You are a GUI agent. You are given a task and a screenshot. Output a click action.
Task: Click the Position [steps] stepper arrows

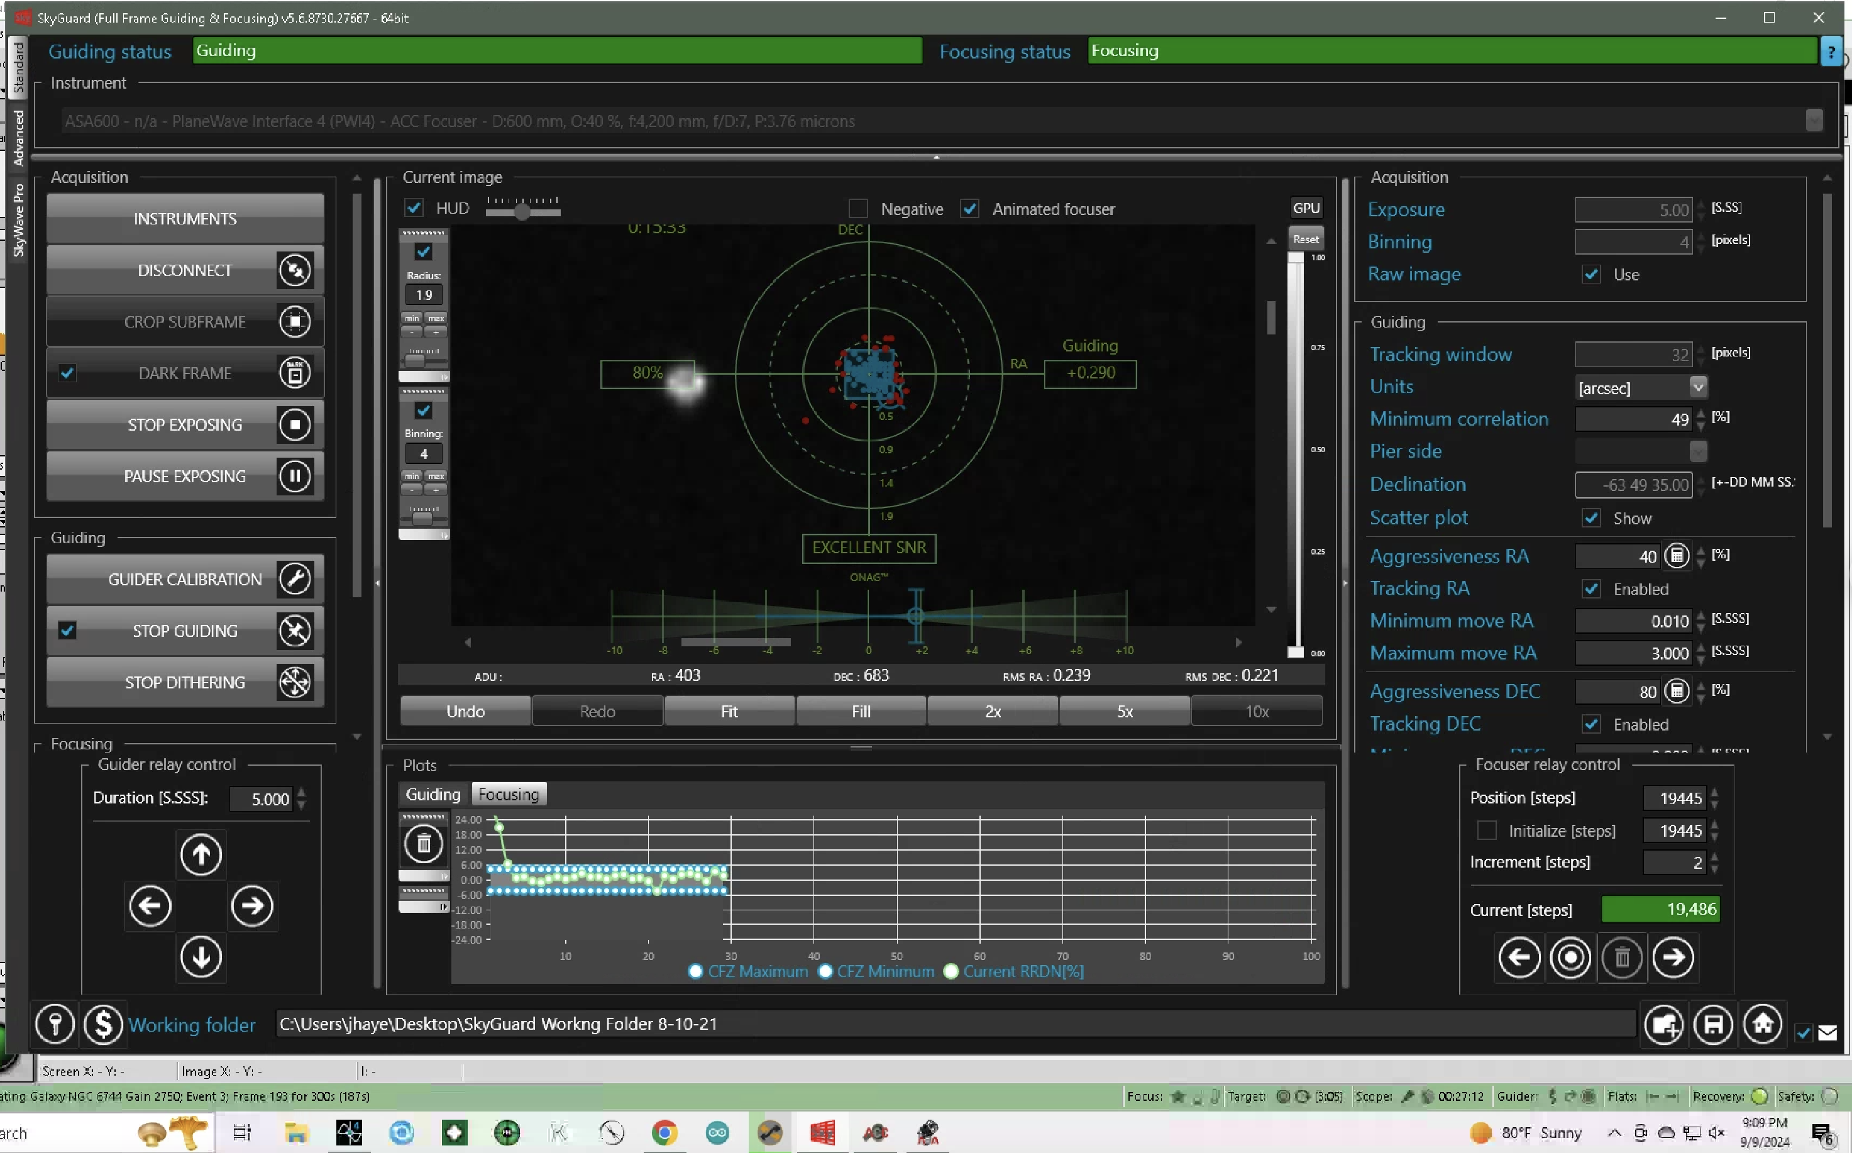(x=1714, y=798)
